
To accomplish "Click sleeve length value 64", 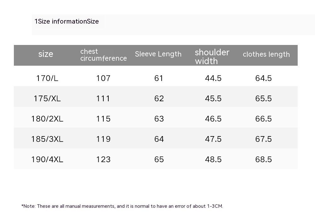I will click(x=159, y=139).
